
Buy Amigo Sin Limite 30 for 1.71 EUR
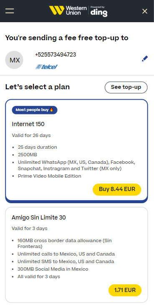click(x=125, y=290)
